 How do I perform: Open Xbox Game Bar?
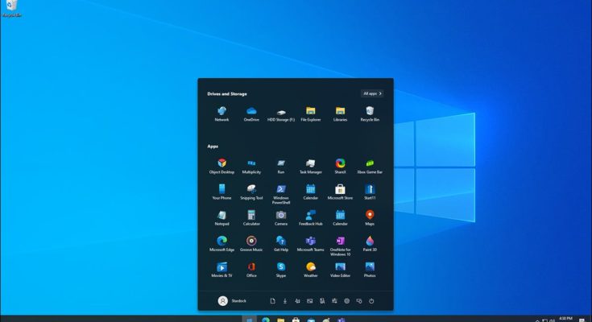click(370, 163)
